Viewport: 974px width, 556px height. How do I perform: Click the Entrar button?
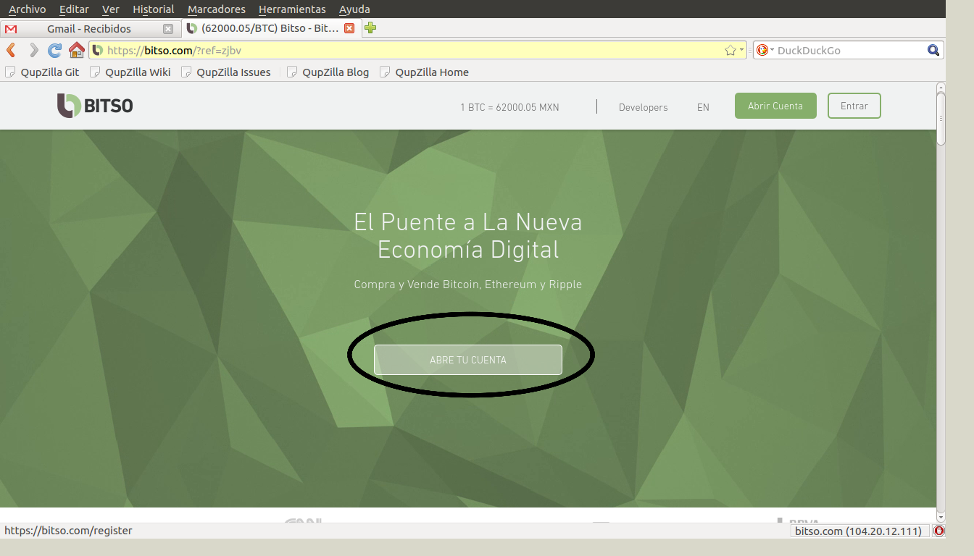(854, 106)
